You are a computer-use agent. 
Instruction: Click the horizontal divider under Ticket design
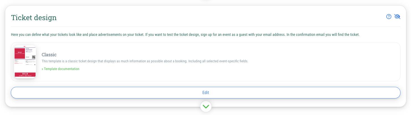point(206,27)
